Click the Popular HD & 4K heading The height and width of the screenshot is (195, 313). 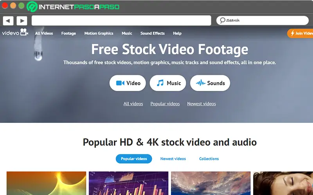click(170, 142)
